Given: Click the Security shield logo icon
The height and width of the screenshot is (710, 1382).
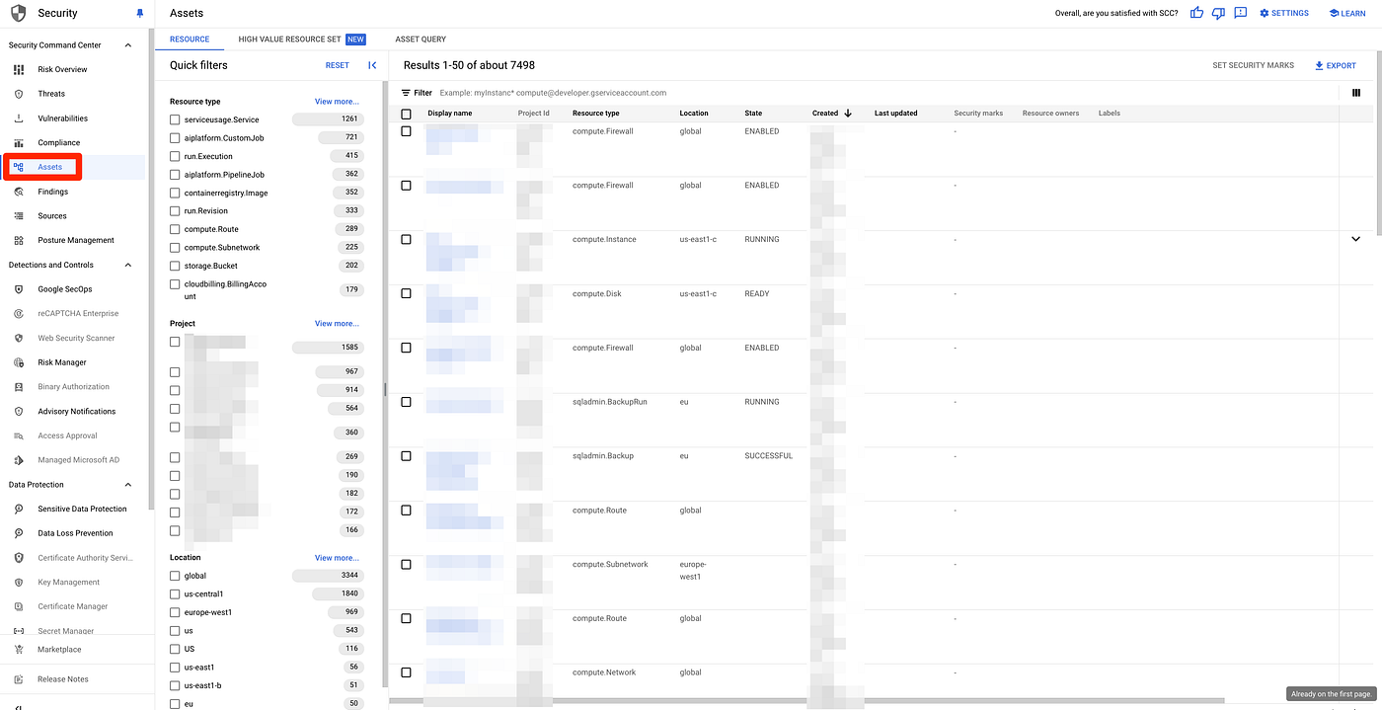Looking at the screenshot, I should coord(18,14).
